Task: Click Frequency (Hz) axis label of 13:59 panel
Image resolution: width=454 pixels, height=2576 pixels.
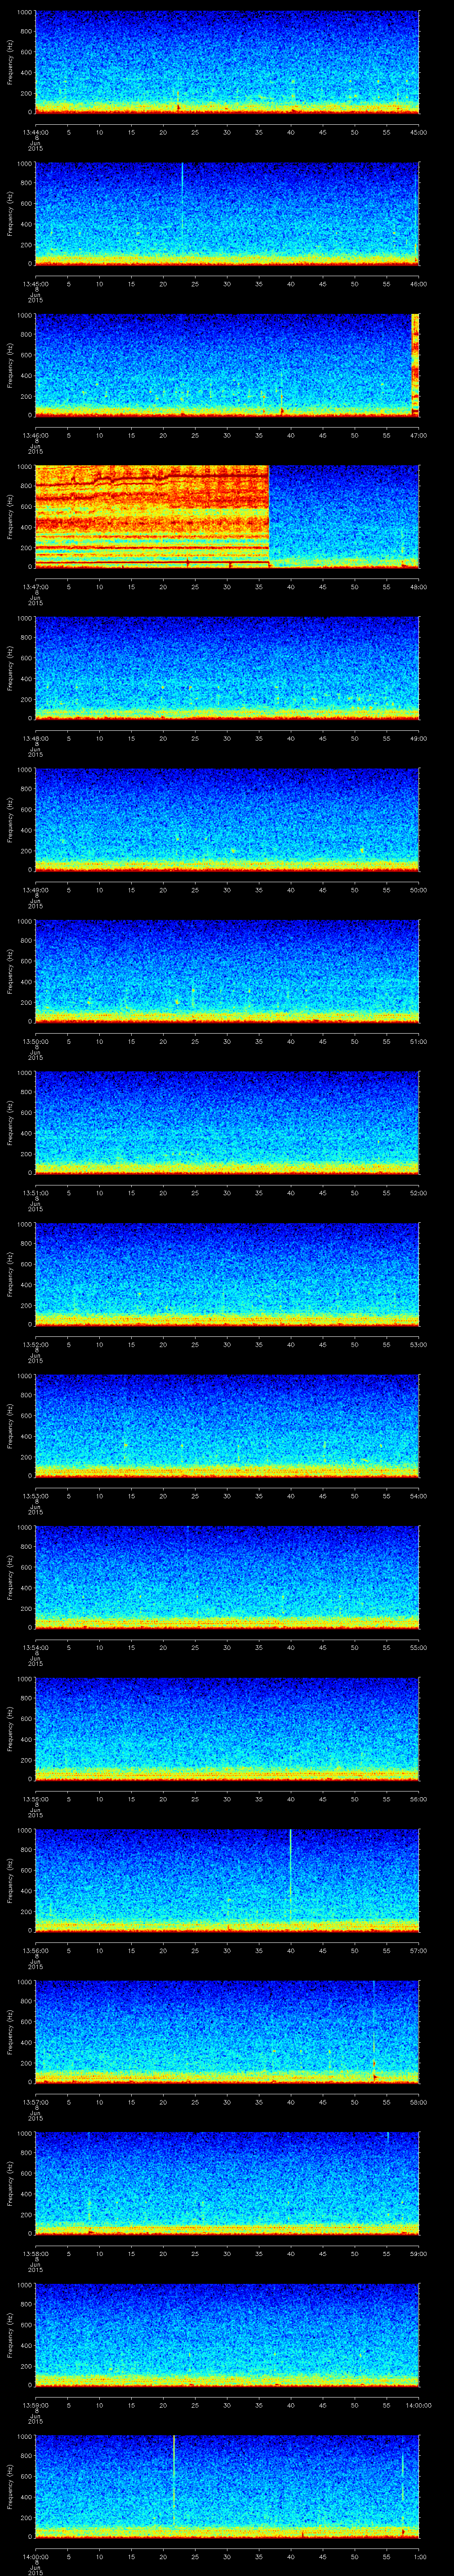Action: point(10,2335)
